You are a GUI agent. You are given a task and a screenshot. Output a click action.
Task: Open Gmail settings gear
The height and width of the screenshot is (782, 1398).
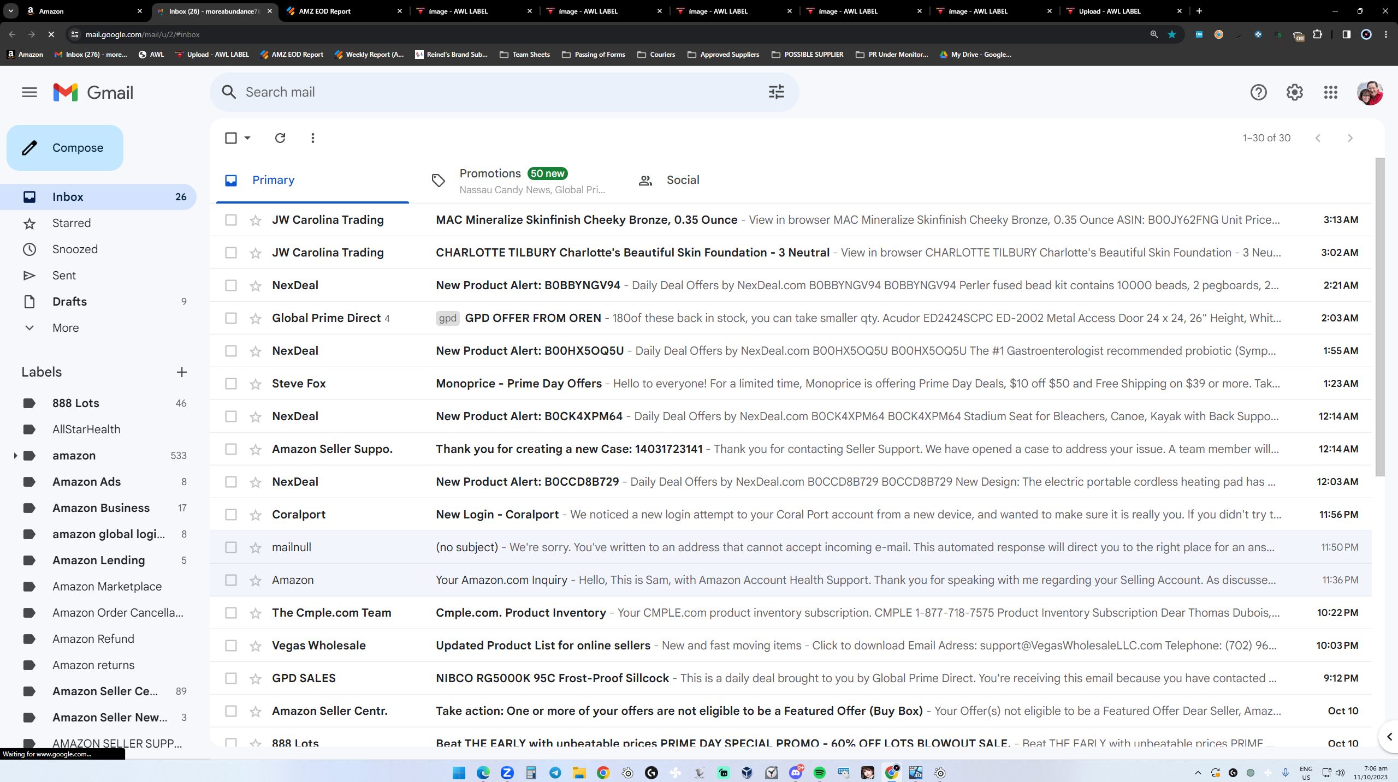pos(1294,92)
